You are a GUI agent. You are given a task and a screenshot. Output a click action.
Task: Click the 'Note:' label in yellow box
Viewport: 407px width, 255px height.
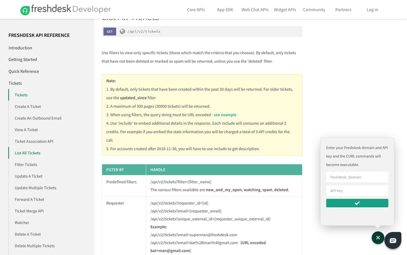[111, 81]
